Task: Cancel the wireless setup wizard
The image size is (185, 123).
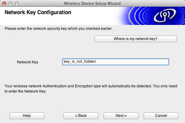Action: (161, 116)
